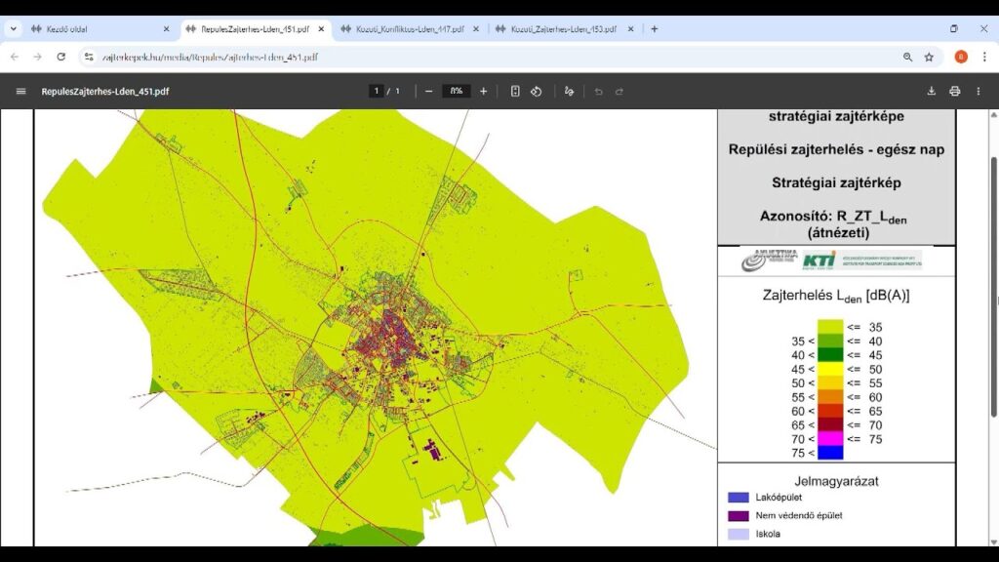Open a new browser tab
The width and height of the screenshot is (999, 562).
(654, 28)
